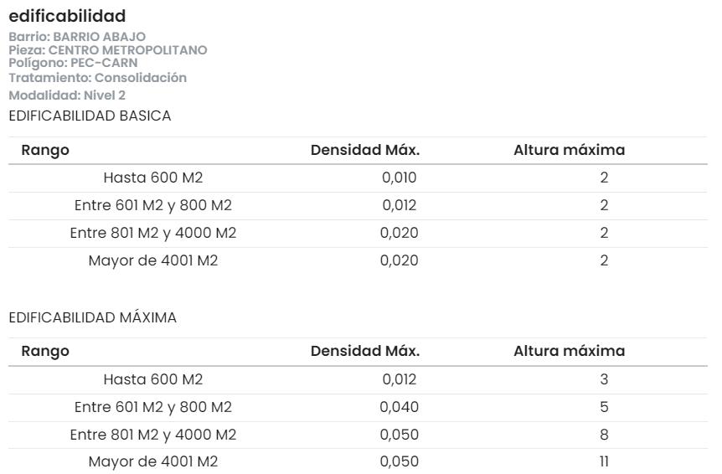Image resolution: width=722 pixels, height=474 pixels.
Task: Click "Rango" header in the BASICA table
Action: (45, 151)
